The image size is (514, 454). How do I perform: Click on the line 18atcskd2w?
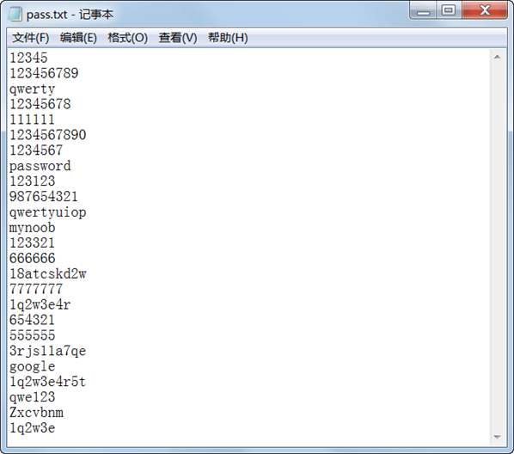(x=48, y=274)
